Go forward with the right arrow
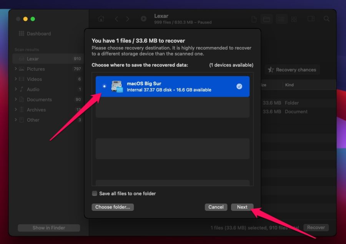346x244 pixels. [128, 19]
